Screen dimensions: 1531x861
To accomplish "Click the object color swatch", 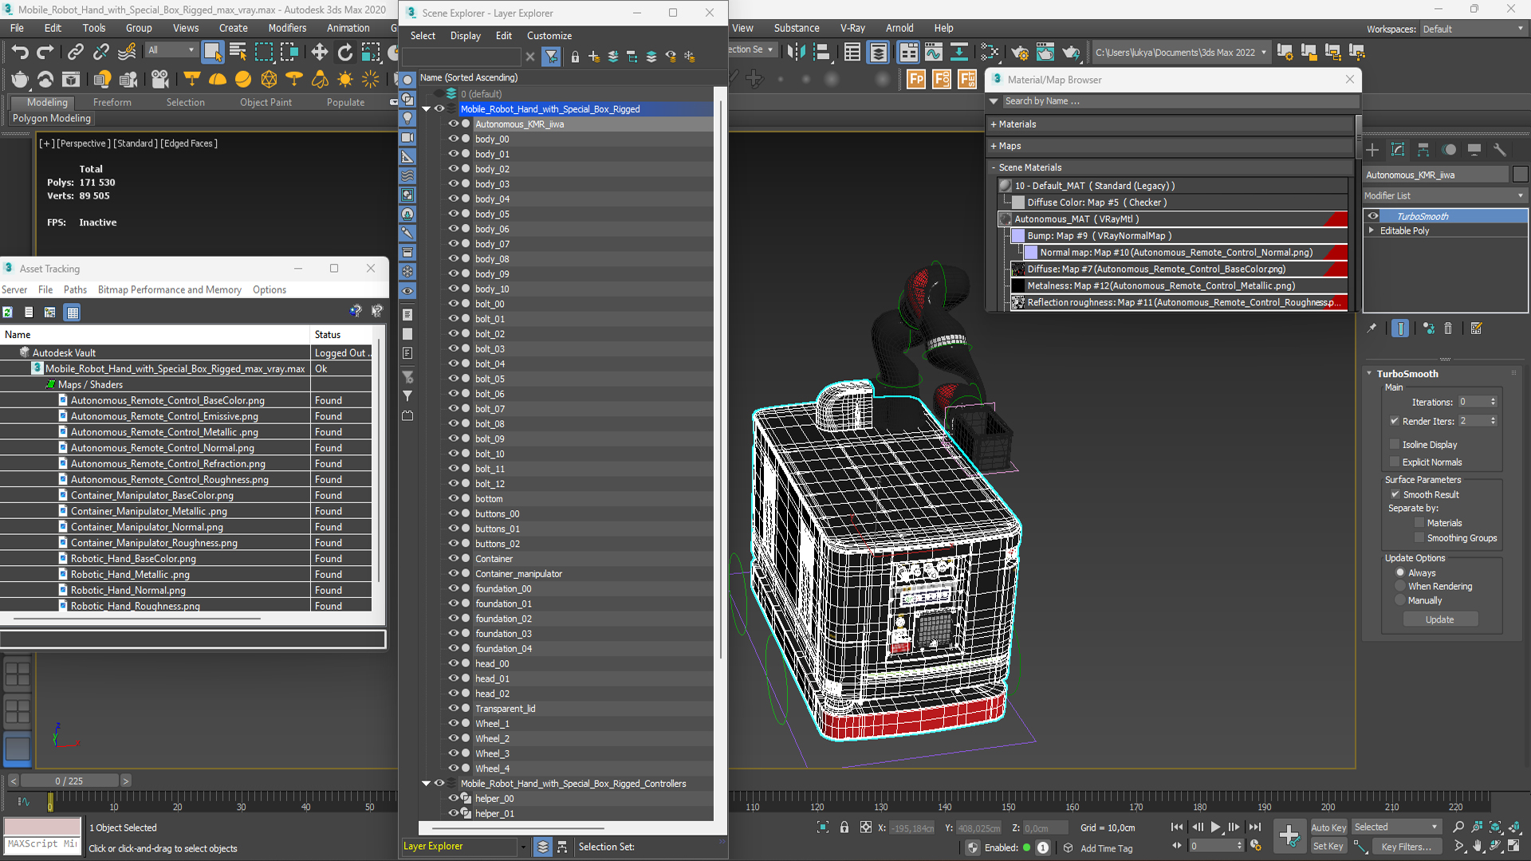I will pos(1520,175).
